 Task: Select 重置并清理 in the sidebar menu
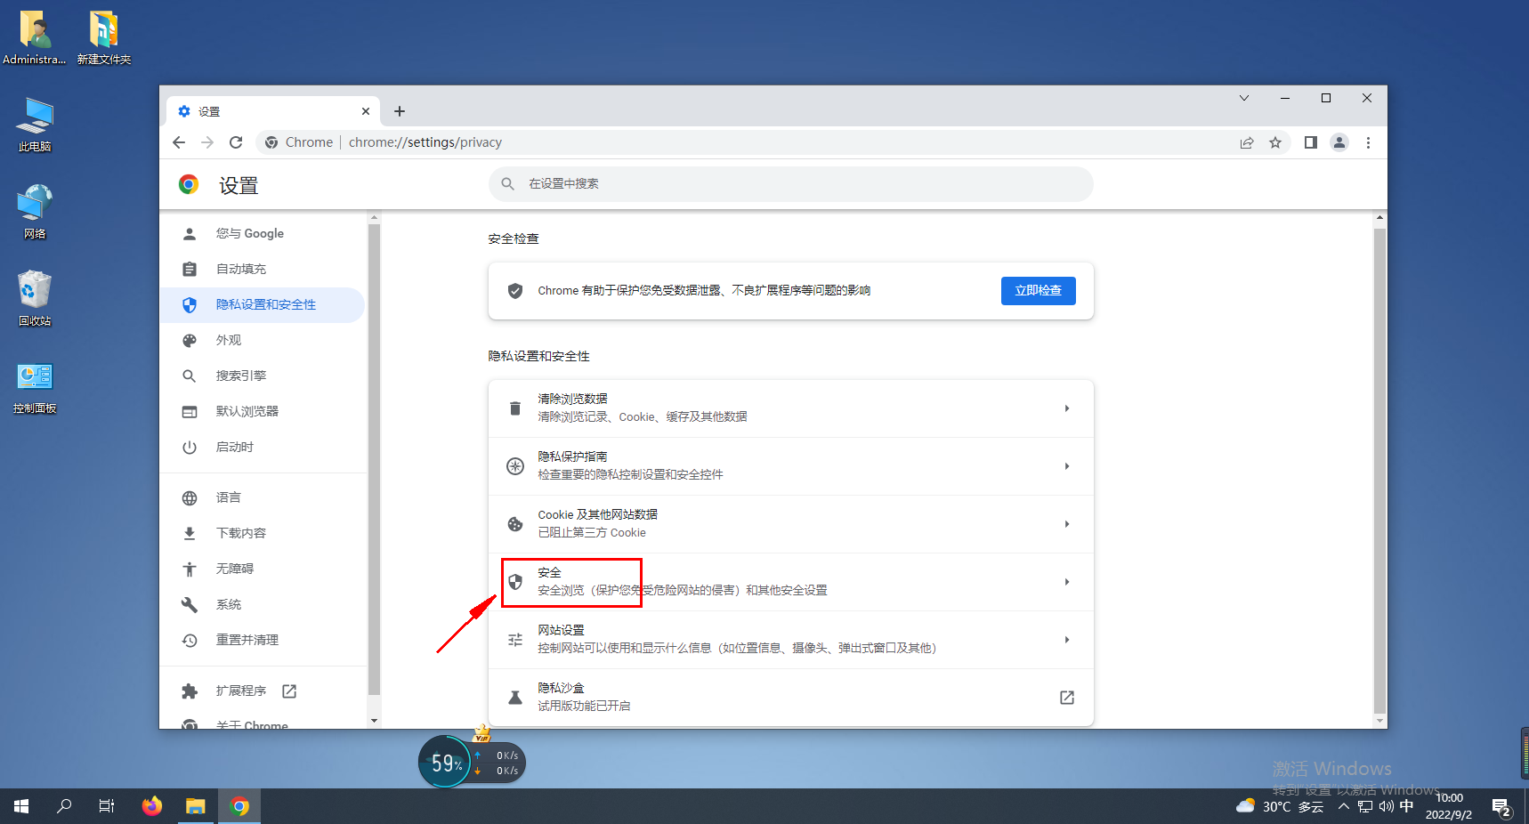click(247, 640)
